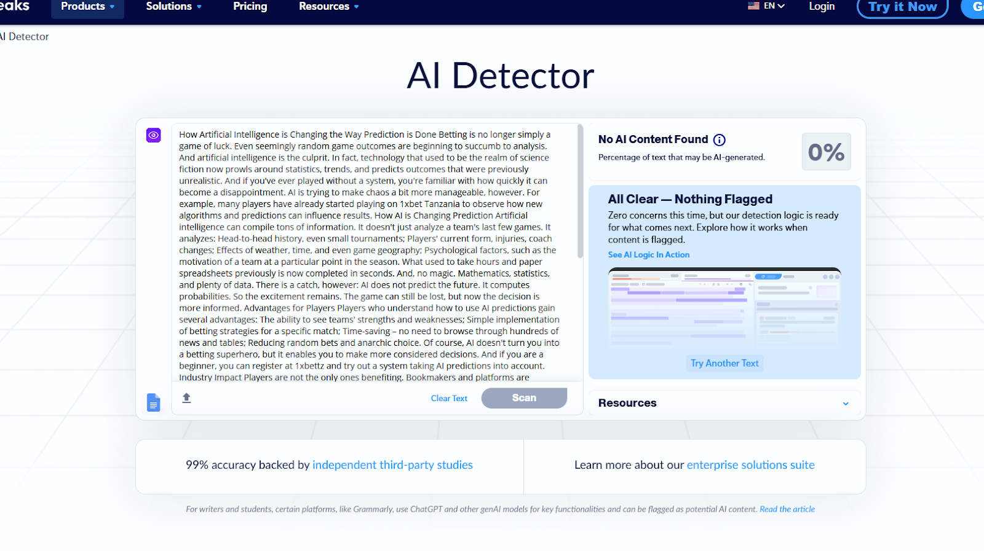Go to the Pricing page

click(250, 7)
